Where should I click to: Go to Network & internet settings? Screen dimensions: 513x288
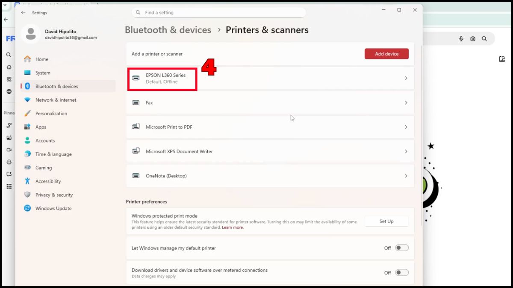[x=68, y=100]
